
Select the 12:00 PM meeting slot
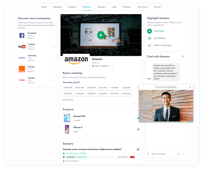[x=68, y=94]
